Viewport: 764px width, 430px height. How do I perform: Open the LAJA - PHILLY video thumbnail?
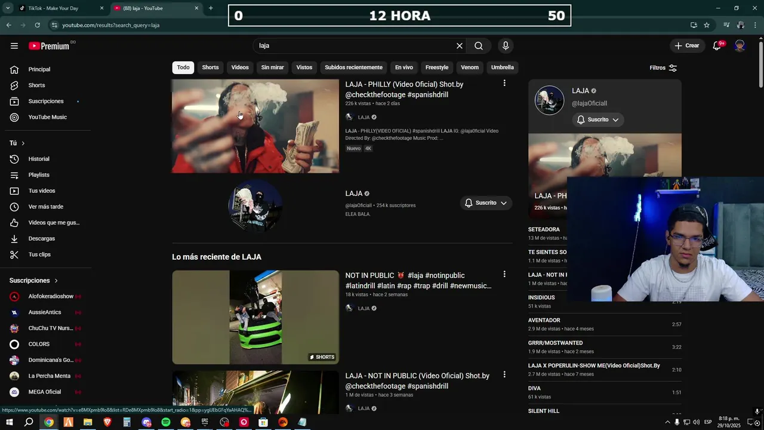pyautogui.click(x=255, y=126)
